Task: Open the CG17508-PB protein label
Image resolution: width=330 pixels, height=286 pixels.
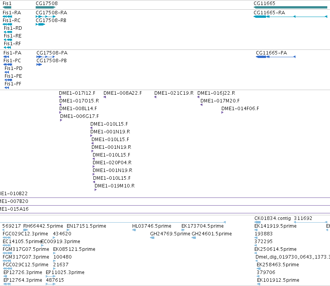Action: click(x=52, y=61)
